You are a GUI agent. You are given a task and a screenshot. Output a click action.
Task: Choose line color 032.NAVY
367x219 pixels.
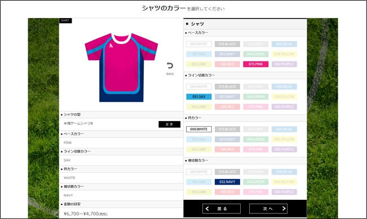pos(227,96)
